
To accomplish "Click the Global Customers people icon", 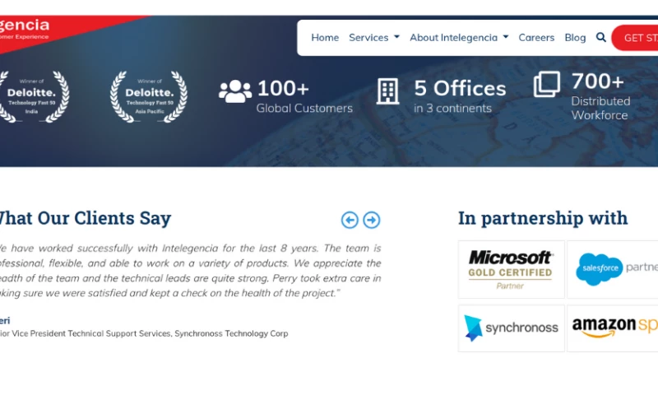I will tap(235, 91).
